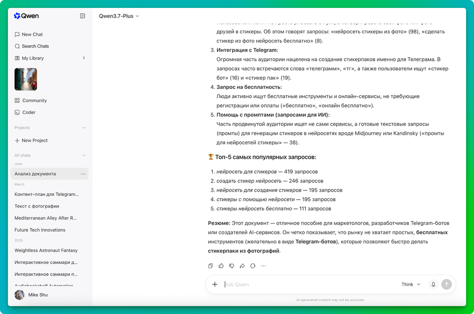The width and height of the screenshot is (474, 314).
Task: Like the response with thumbs up
Action: (221, 266)
